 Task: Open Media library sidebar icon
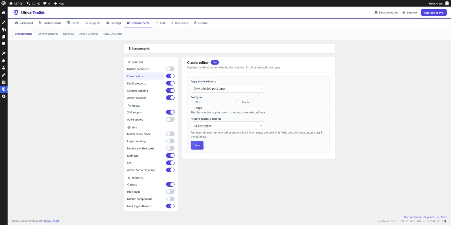(4, 30)
